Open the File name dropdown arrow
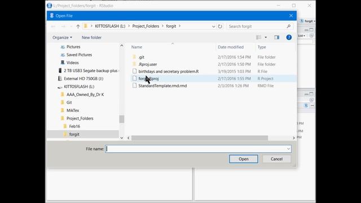The height and width of the screenshot is (203, 361). click(x=288, y=149)
